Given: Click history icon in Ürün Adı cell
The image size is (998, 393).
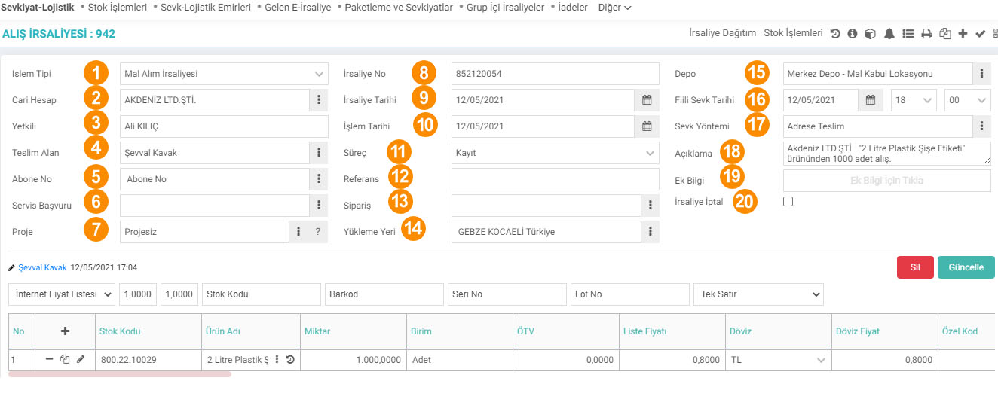Looking at the screenshot, I should tap(290, 360).
